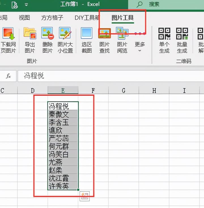Switch to the 图片工具 ribbon tab
204x208 pixels.
pos(122,18)
